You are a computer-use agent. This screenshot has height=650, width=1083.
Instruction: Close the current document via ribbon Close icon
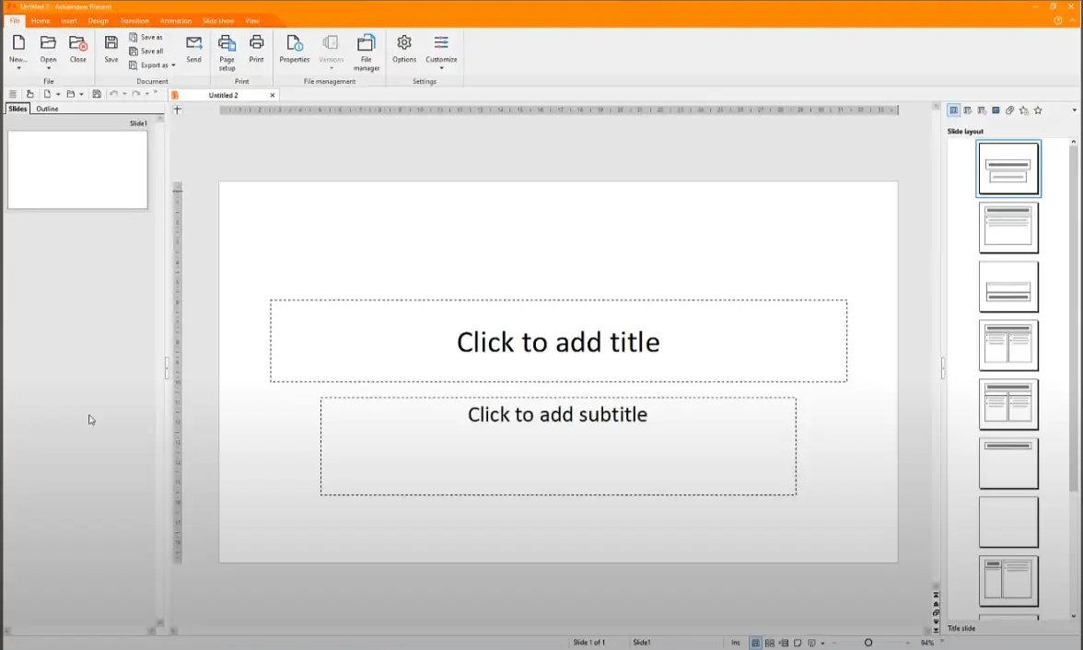[78, 48]
